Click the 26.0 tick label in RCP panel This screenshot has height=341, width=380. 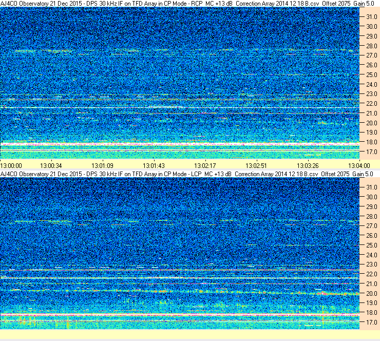point(371,65)
